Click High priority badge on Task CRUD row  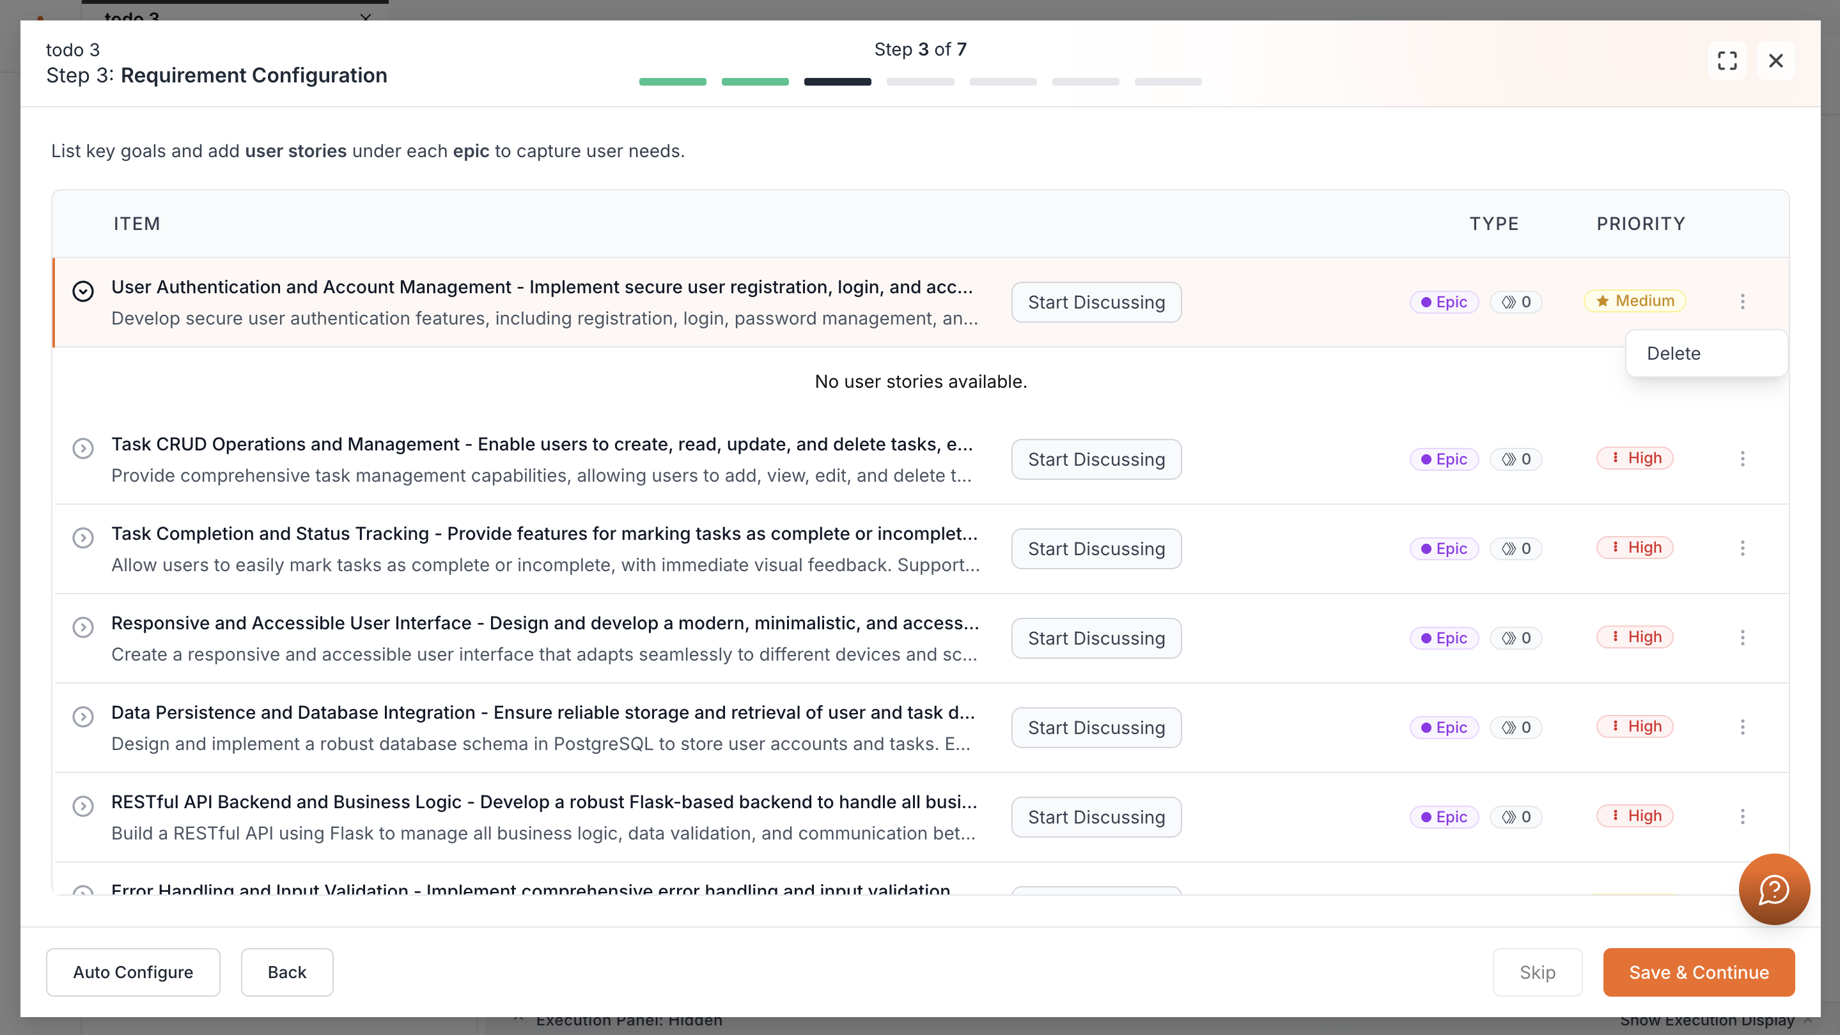(1634, 457)
